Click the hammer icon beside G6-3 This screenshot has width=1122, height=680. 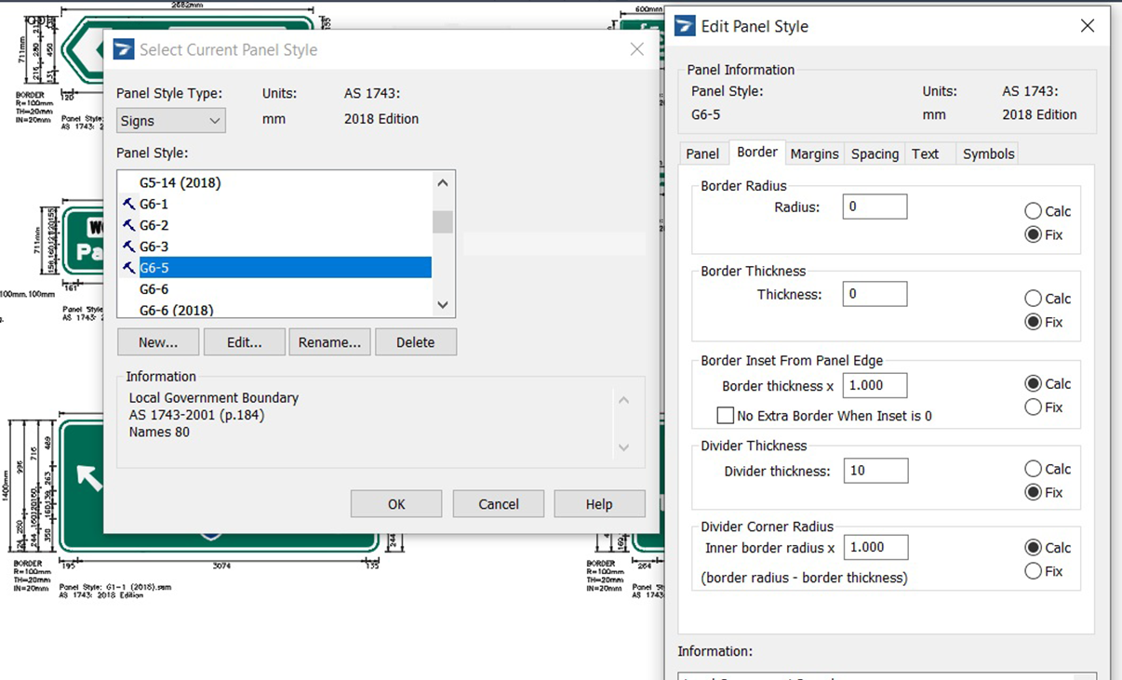coord(128,247)
